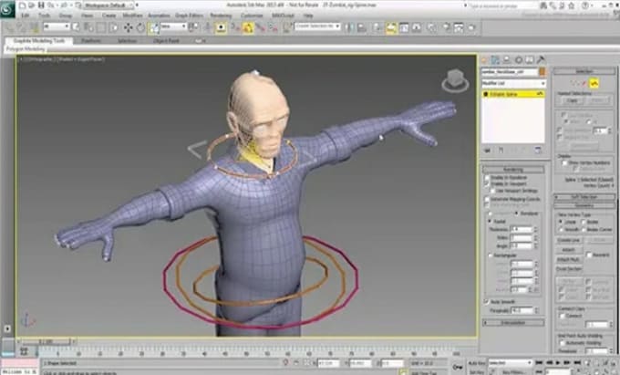This screenshot has height=375, width=620.
Task: Click the Mirror tool icon
Action: [349, 27]
